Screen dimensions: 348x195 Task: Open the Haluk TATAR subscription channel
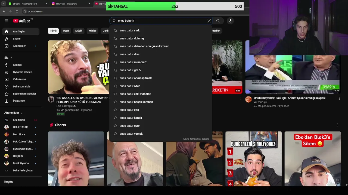pos(21,127)
